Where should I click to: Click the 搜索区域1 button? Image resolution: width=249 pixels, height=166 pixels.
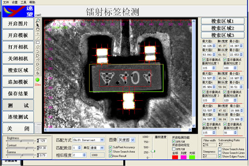tap(223, 21)
